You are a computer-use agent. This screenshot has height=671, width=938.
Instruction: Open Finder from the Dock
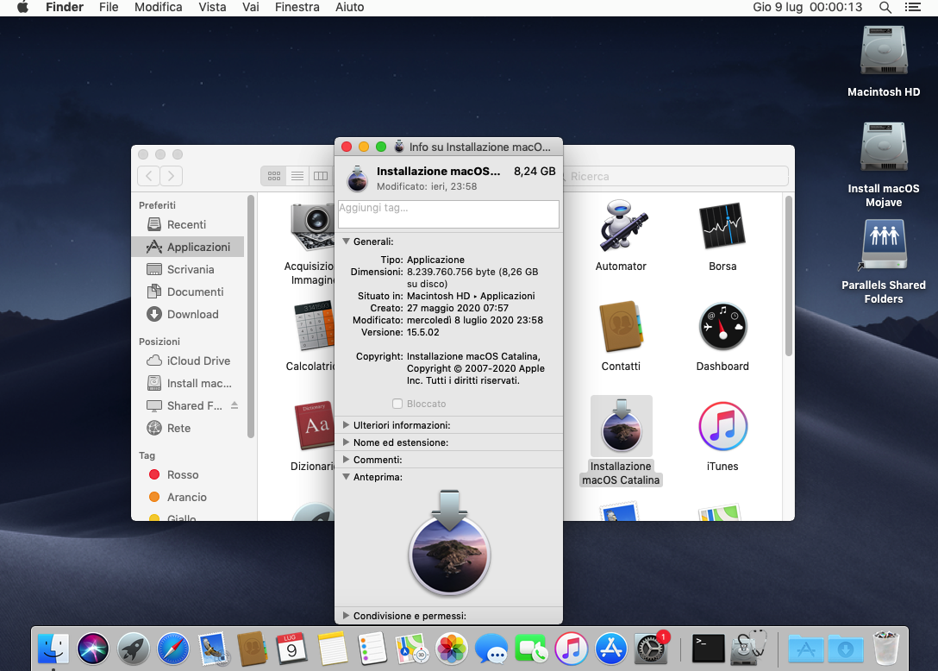click(x=53, y=649)
